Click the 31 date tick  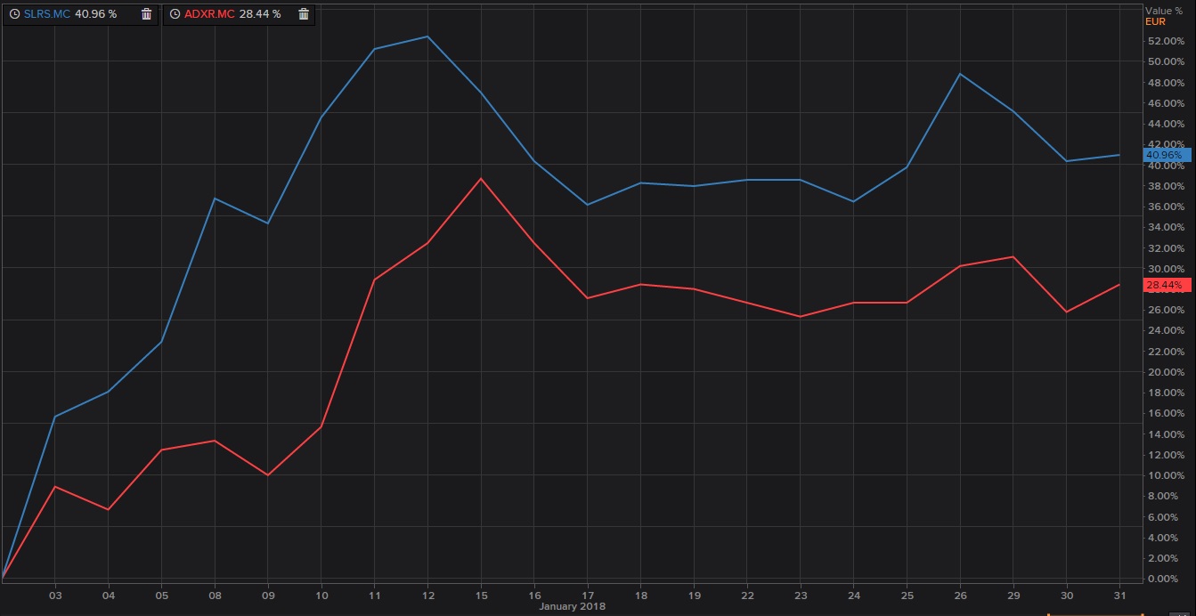pyautogui.click(x=1119, y=595)
